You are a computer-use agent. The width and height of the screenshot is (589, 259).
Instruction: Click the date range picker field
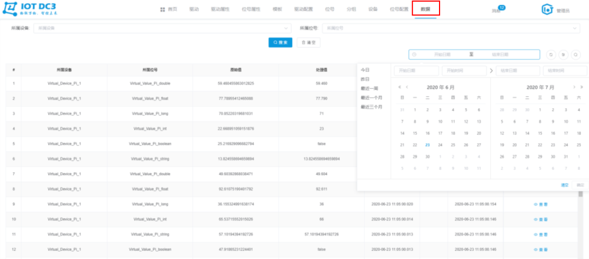coord(474,54)
